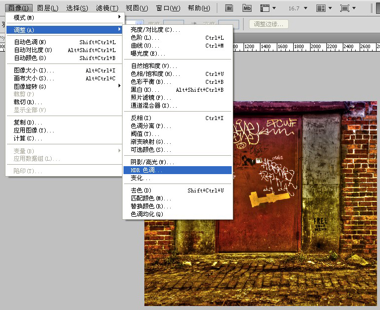Image resolution: width=380 pixels, height=310 pixels.
Task: Choose 通道混合器 (X)...
Action: pyautogui.click(x=178, y=106)
